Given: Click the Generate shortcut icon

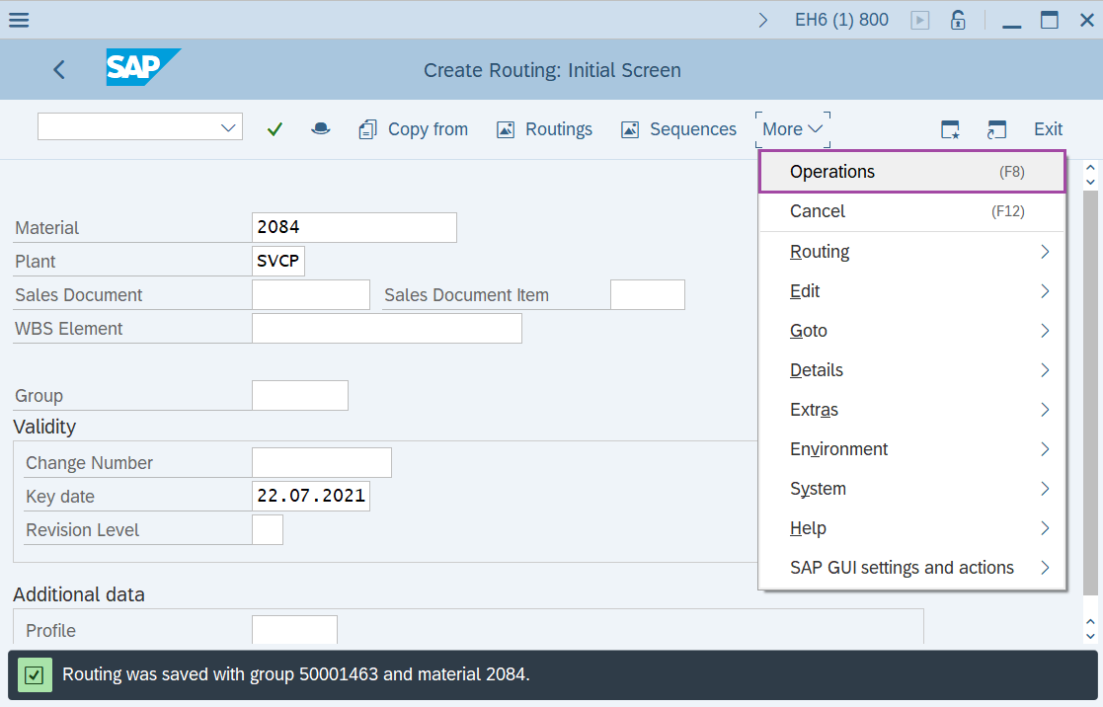Looking at the screenshot, I should pos(996,128).
